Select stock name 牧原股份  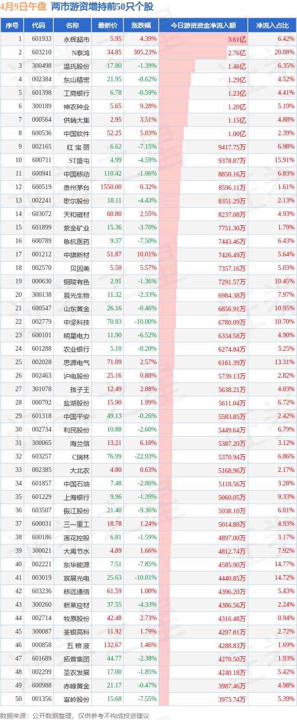tap(77, 618)
